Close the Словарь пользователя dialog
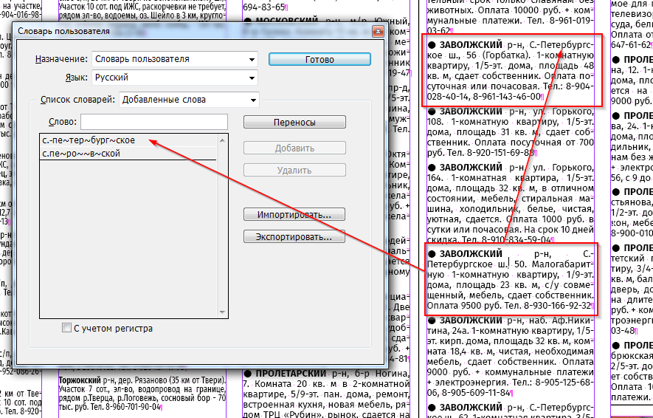Screen dimensions: 653x418 click(378, 31)
